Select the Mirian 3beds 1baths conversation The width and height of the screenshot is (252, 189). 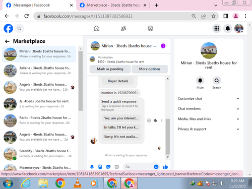point(39,54)
